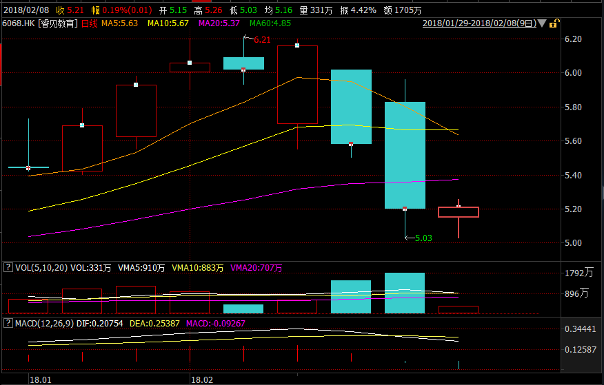Click the MACD indicator help question mark

click(8, 322)
